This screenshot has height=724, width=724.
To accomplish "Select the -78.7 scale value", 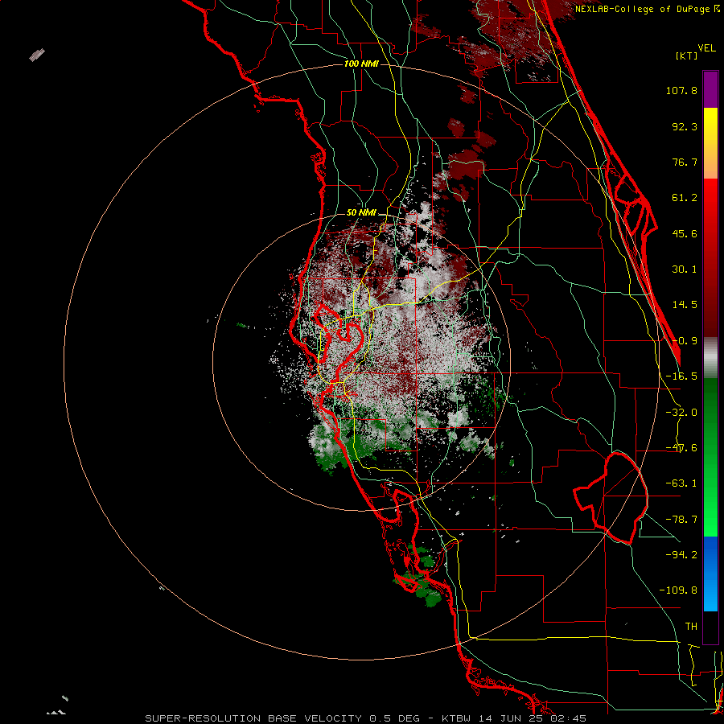I will point(681,520).
